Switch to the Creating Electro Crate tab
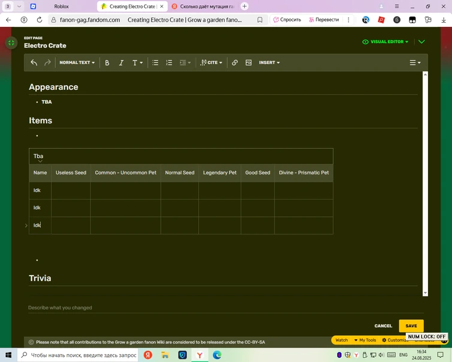The height and width of the screenshot is (362, 452). click(x=132, y=7)
